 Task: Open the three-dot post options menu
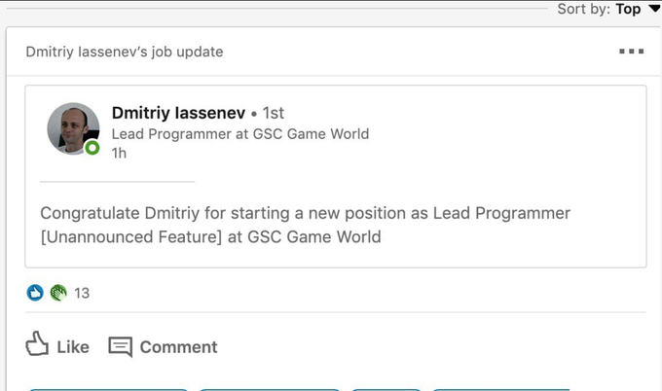(x=631, y=52)
